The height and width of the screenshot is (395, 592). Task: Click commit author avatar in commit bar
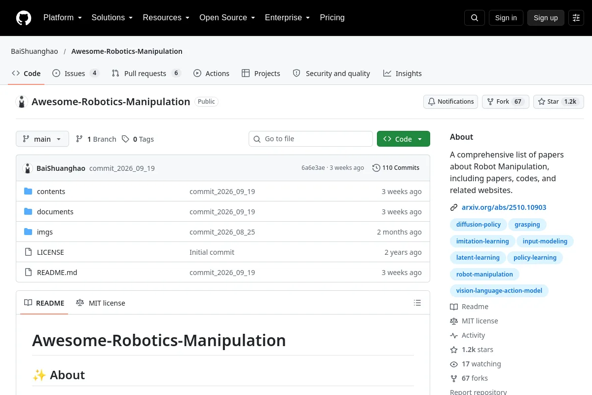pos(28,168)
